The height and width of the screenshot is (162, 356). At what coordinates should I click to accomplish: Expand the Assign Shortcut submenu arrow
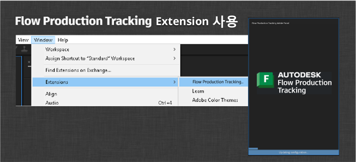click(x=174, y=58)
